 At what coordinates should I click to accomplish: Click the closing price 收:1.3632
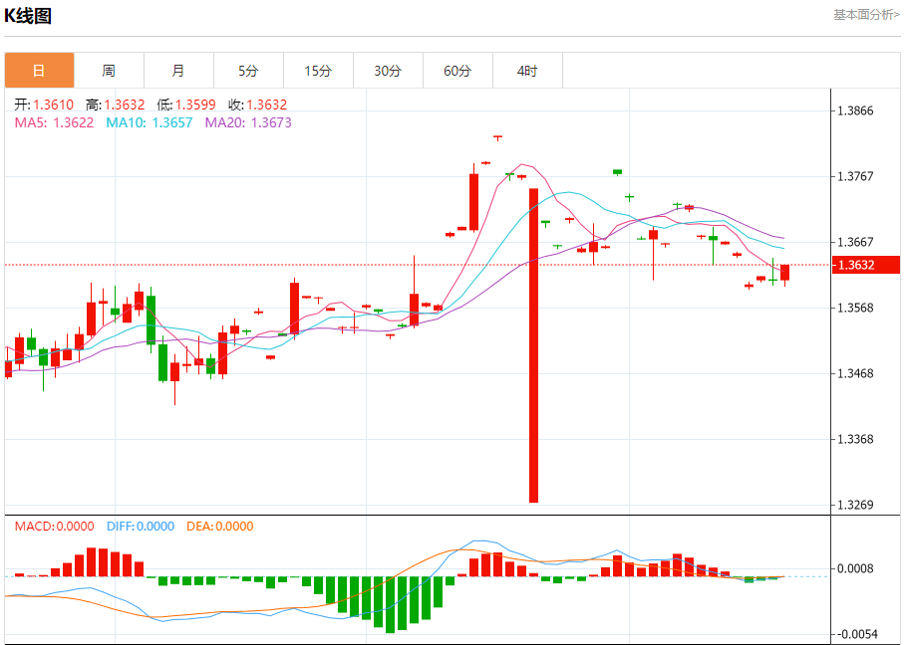(257, 105)
